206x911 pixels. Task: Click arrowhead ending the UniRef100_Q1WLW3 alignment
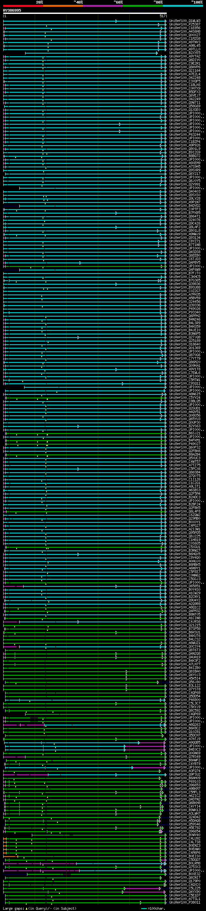[165, 21]
